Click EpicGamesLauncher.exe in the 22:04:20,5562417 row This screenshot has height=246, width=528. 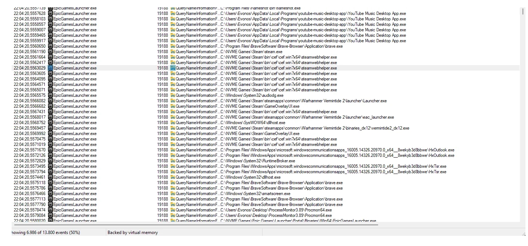coord(75,63)
